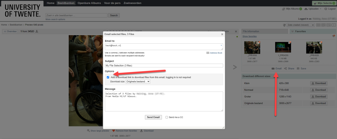Click in the Message text area
Image resolution: width=337 pixels, height=139 pixels.
click(x=164, y=101)
